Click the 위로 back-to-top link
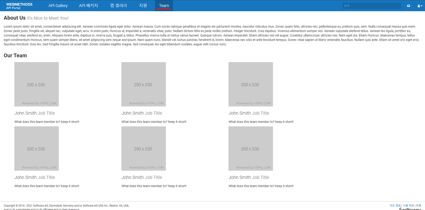The image size is (425, 210). click(x=419, y=205)
